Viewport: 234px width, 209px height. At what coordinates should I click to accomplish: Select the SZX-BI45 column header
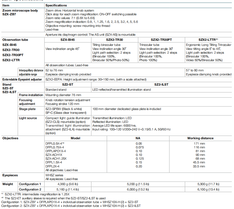(68, 40)
